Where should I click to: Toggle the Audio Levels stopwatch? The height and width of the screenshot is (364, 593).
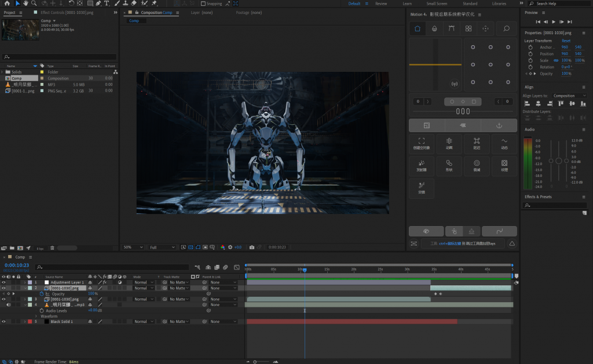(x=42, y=311)
